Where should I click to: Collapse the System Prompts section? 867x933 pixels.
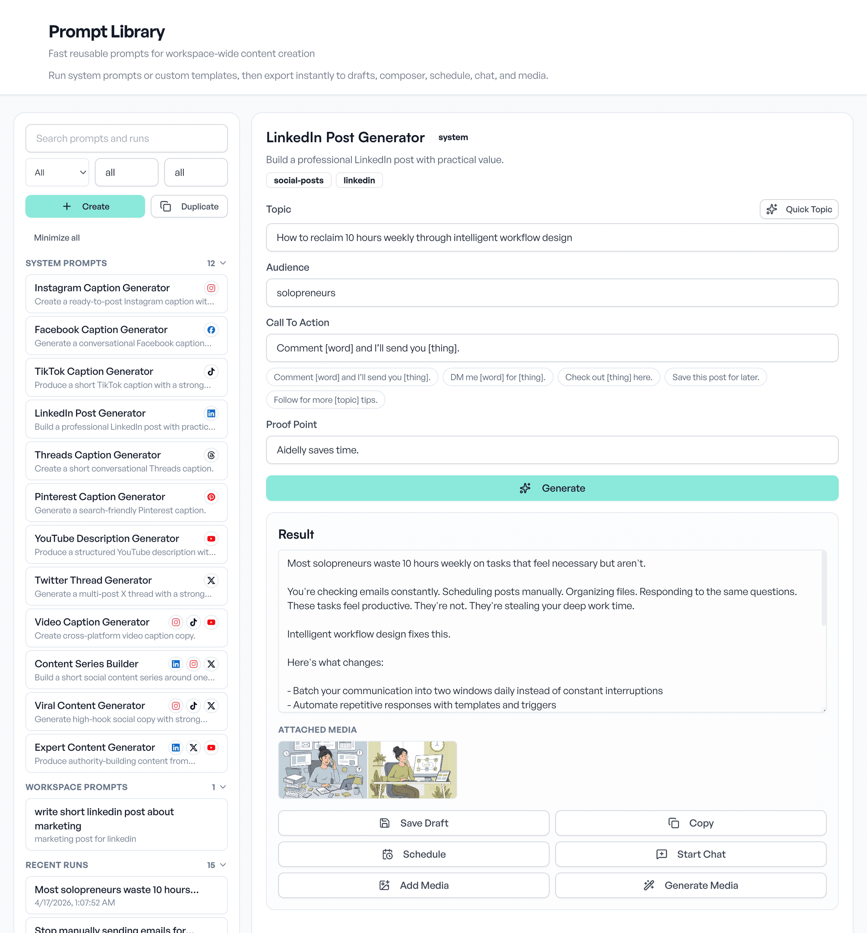point(223,263)
